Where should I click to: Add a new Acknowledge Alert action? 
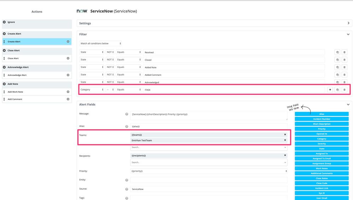point(4,67)
